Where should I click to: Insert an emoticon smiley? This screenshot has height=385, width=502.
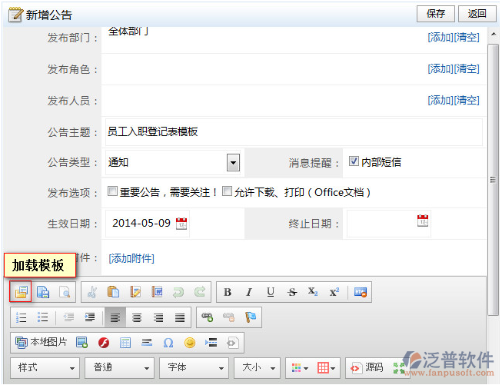(190, 342)
